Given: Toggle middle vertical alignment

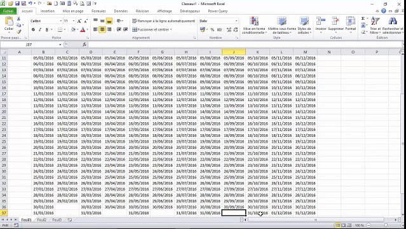Looking at the screenshot, I should pyautogui.click(x=102, y=21).
